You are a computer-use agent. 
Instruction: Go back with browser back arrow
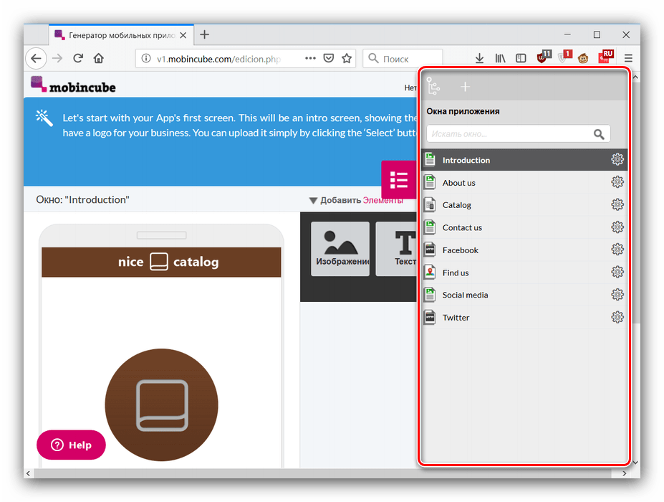37,59
